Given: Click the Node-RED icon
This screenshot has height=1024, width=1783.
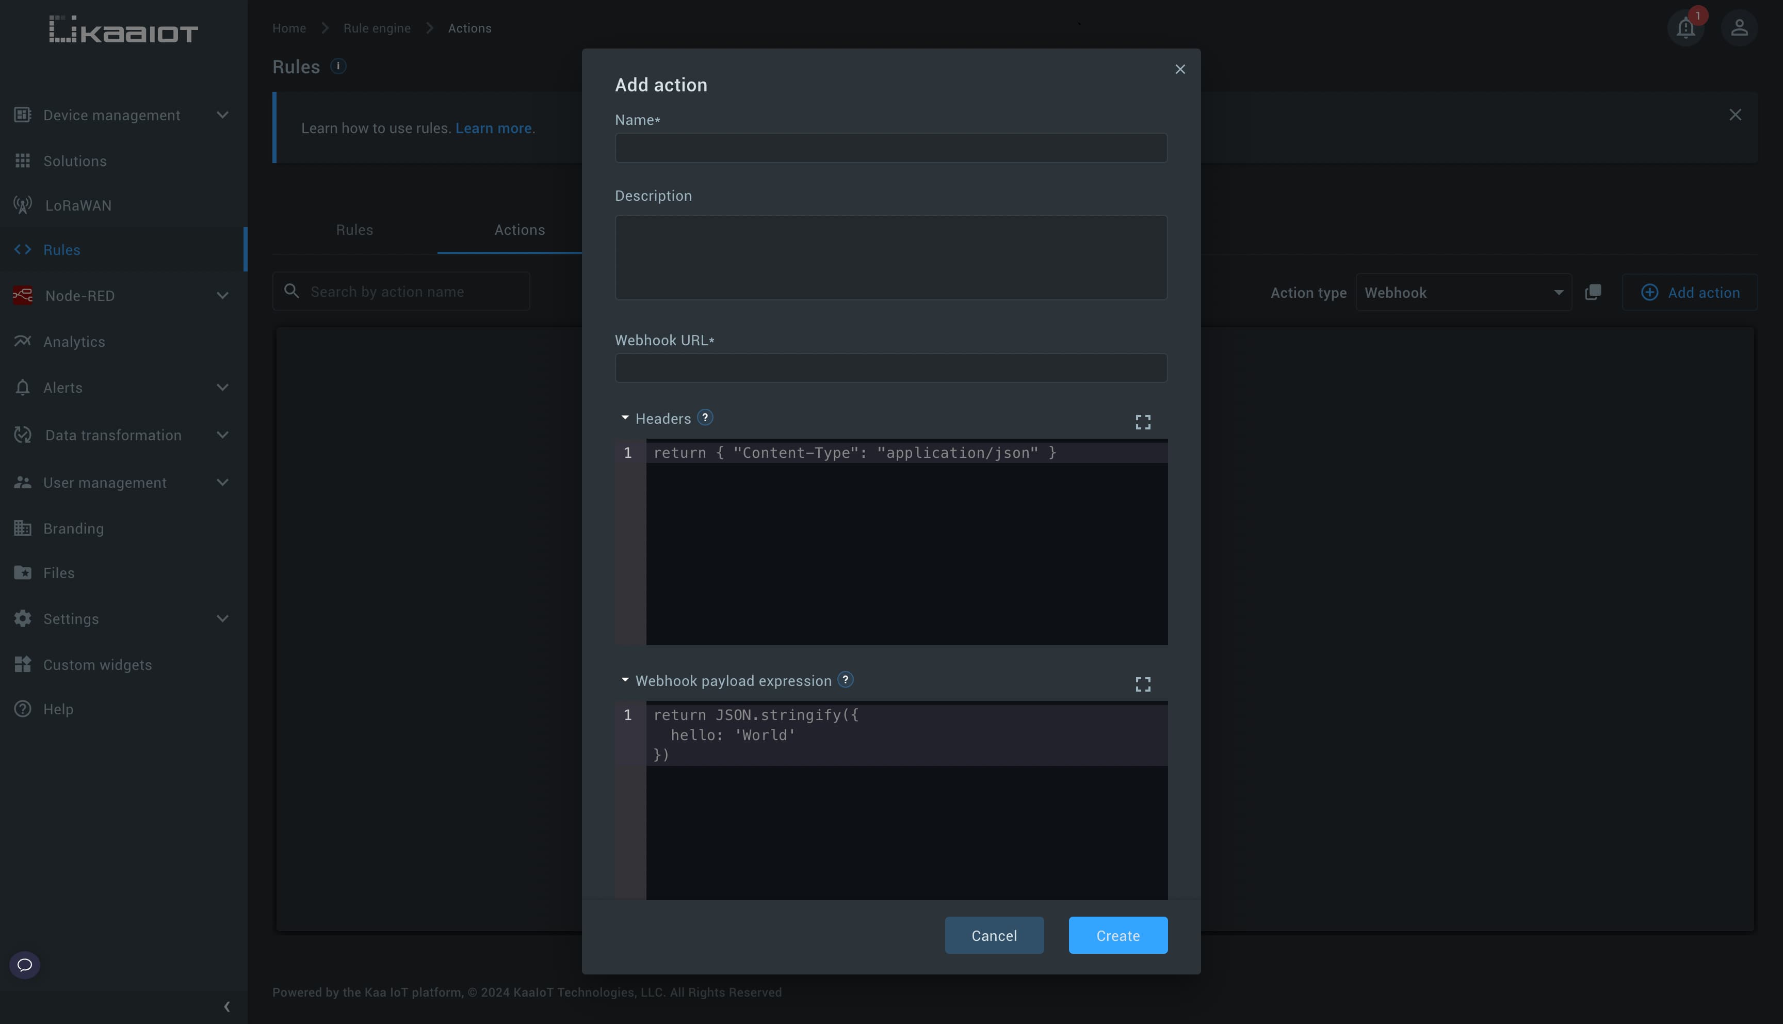Looking at the screenshot, I should coord(23,295).
